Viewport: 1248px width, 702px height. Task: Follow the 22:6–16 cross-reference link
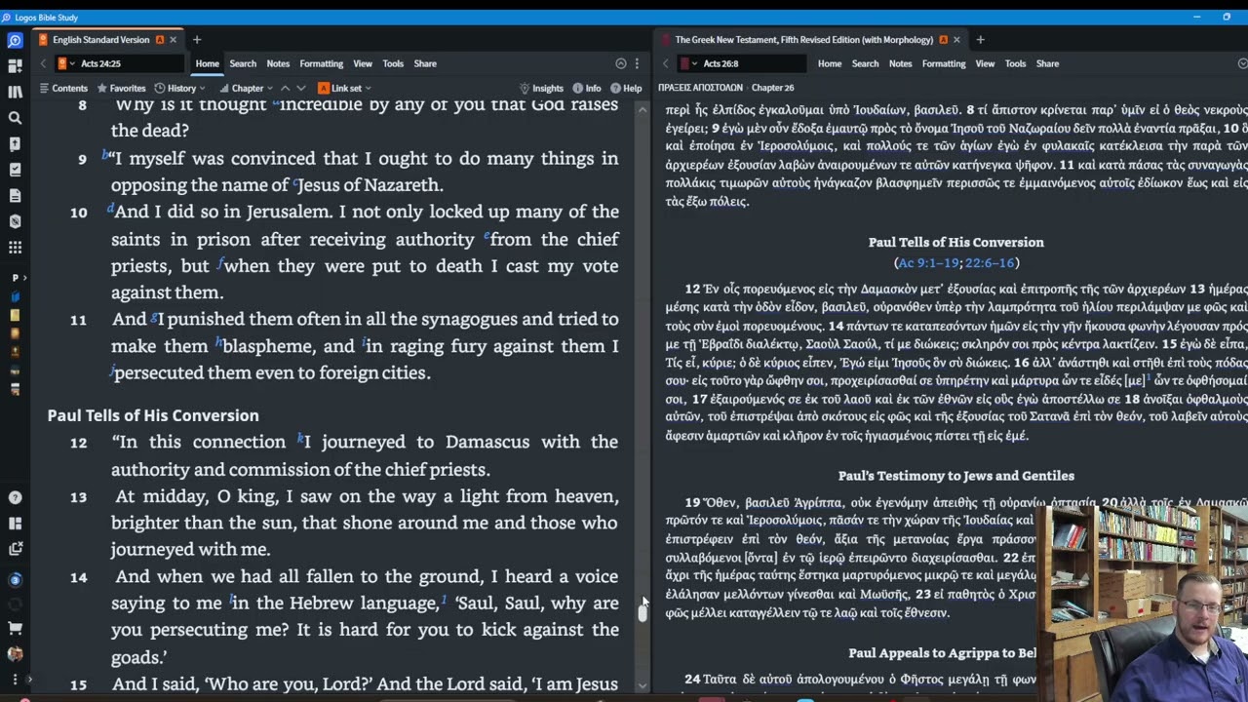point(990,262)
